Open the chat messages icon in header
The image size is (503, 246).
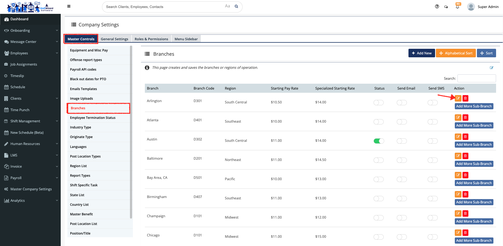[x=446, y=7]
